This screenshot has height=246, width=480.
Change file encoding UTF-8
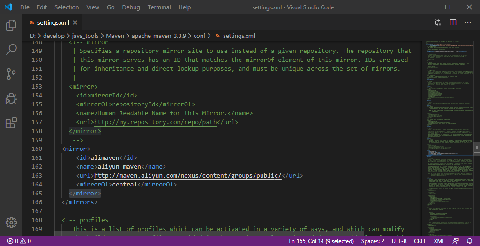[x=399, y=241]
